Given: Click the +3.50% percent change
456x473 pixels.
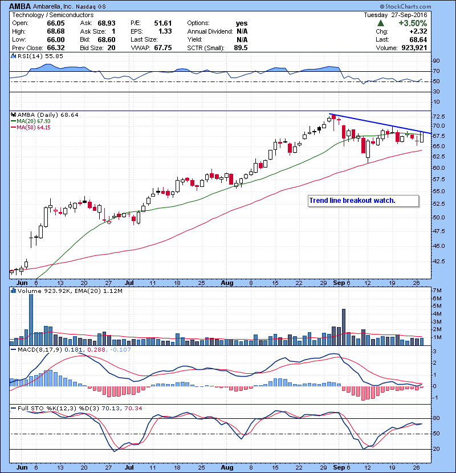Looking at the screenshot, I should (x=413, y=23).
